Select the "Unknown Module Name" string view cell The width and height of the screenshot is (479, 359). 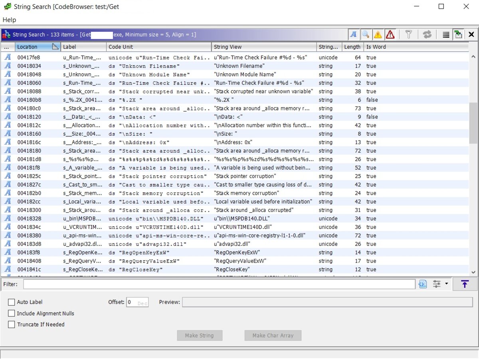[x=264, y=75]
